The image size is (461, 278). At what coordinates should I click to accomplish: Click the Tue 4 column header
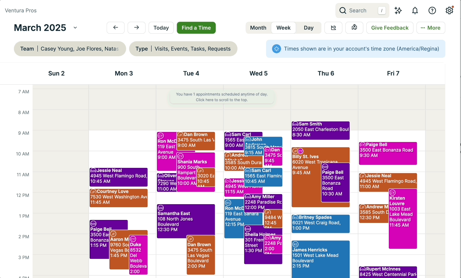click(191, 73)
